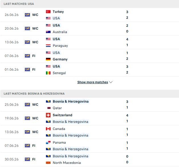Expand the Show more matches chevron
Viewport: 179px width, 167px height.
(111, 82)
